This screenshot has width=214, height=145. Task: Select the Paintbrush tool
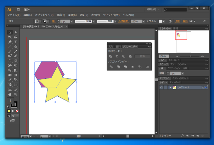10,51
